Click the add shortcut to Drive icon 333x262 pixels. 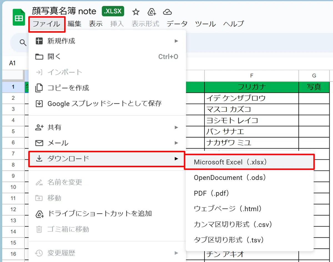(x=152, y=12)
